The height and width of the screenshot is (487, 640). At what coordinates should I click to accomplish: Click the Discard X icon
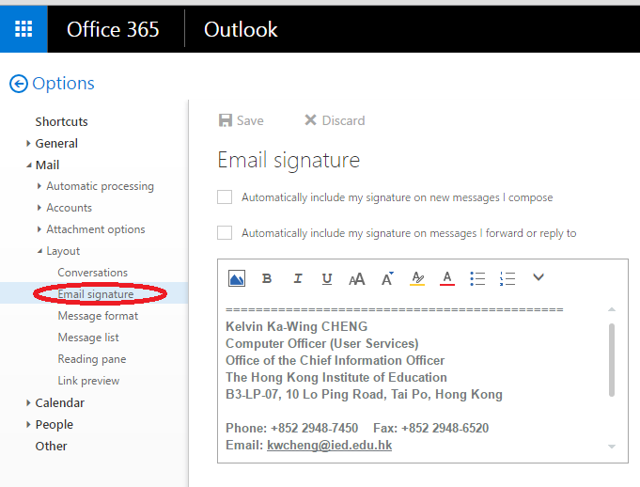(x=310, y=120)
